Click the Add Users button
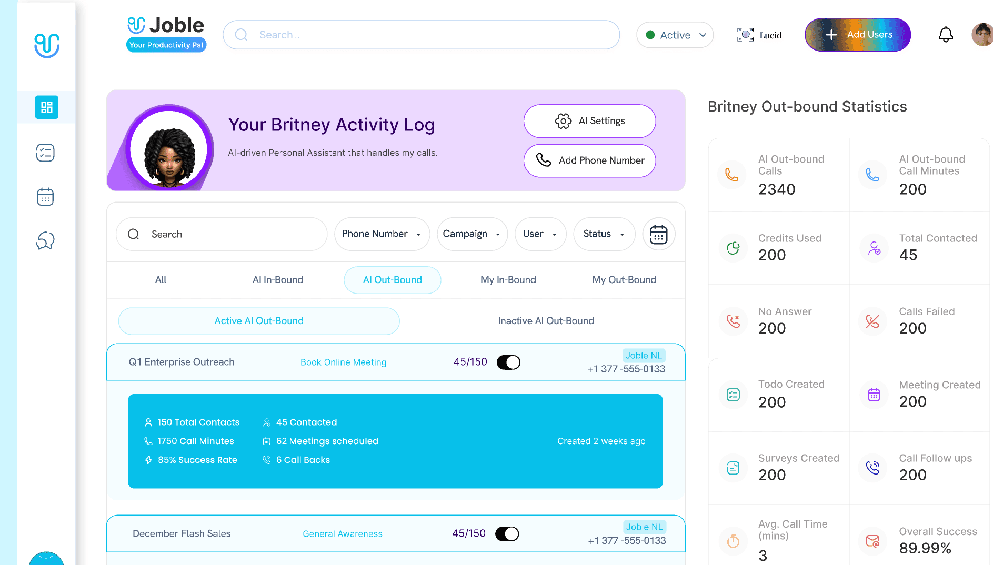 tap(858, 35)
